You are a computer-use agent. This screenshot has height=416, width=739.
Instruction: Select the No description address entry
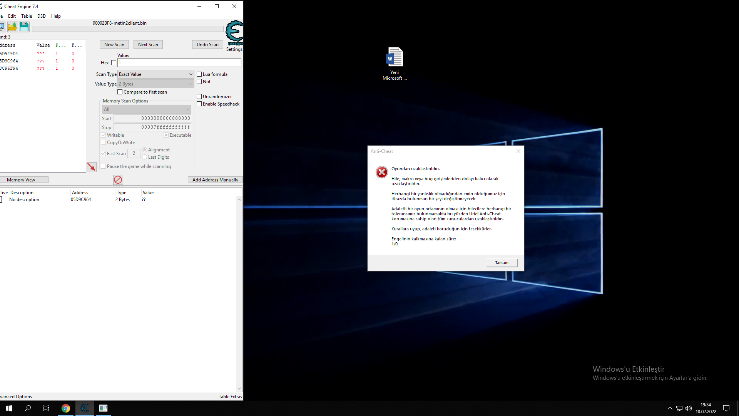tap(119, 200)
